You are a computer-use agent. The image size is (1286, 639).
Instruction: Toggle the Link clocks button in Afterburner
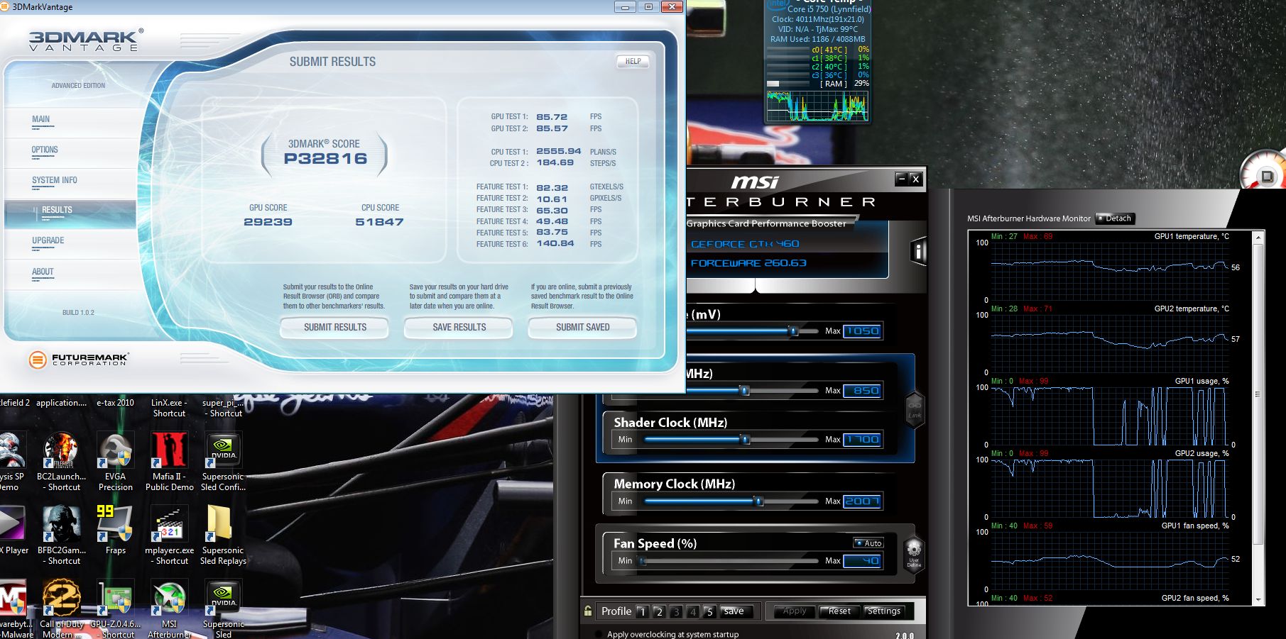pyautogui.click(x=915, y=410)
